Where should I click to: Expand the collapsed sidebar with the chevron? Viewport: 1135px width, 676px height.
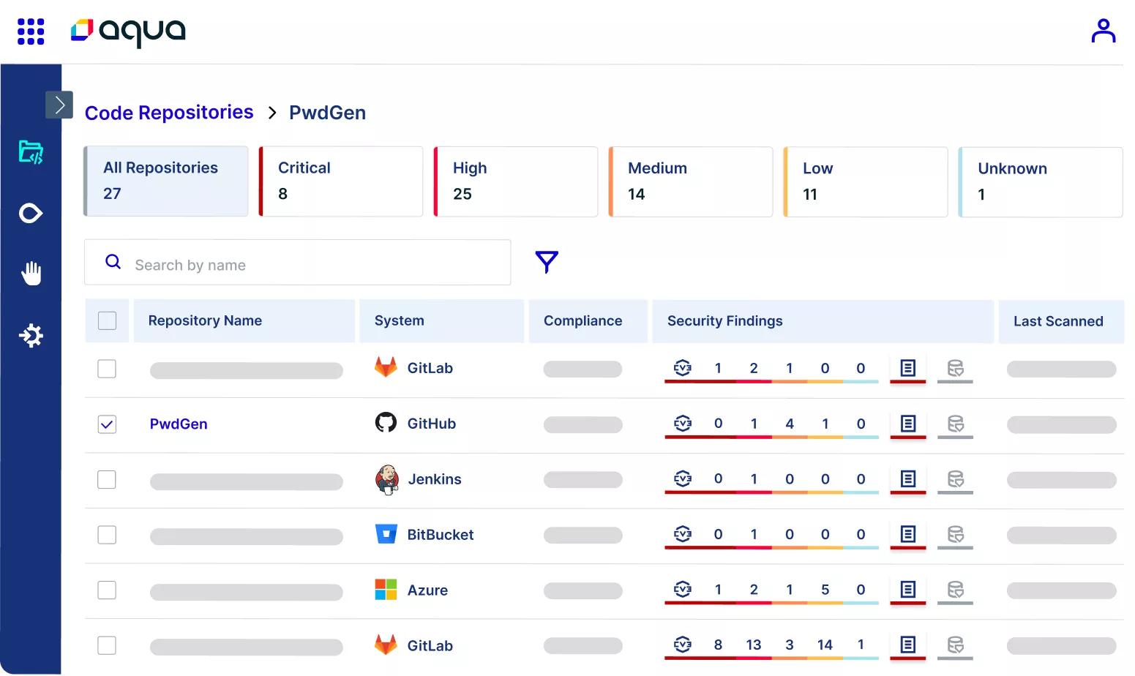[59, 105]
